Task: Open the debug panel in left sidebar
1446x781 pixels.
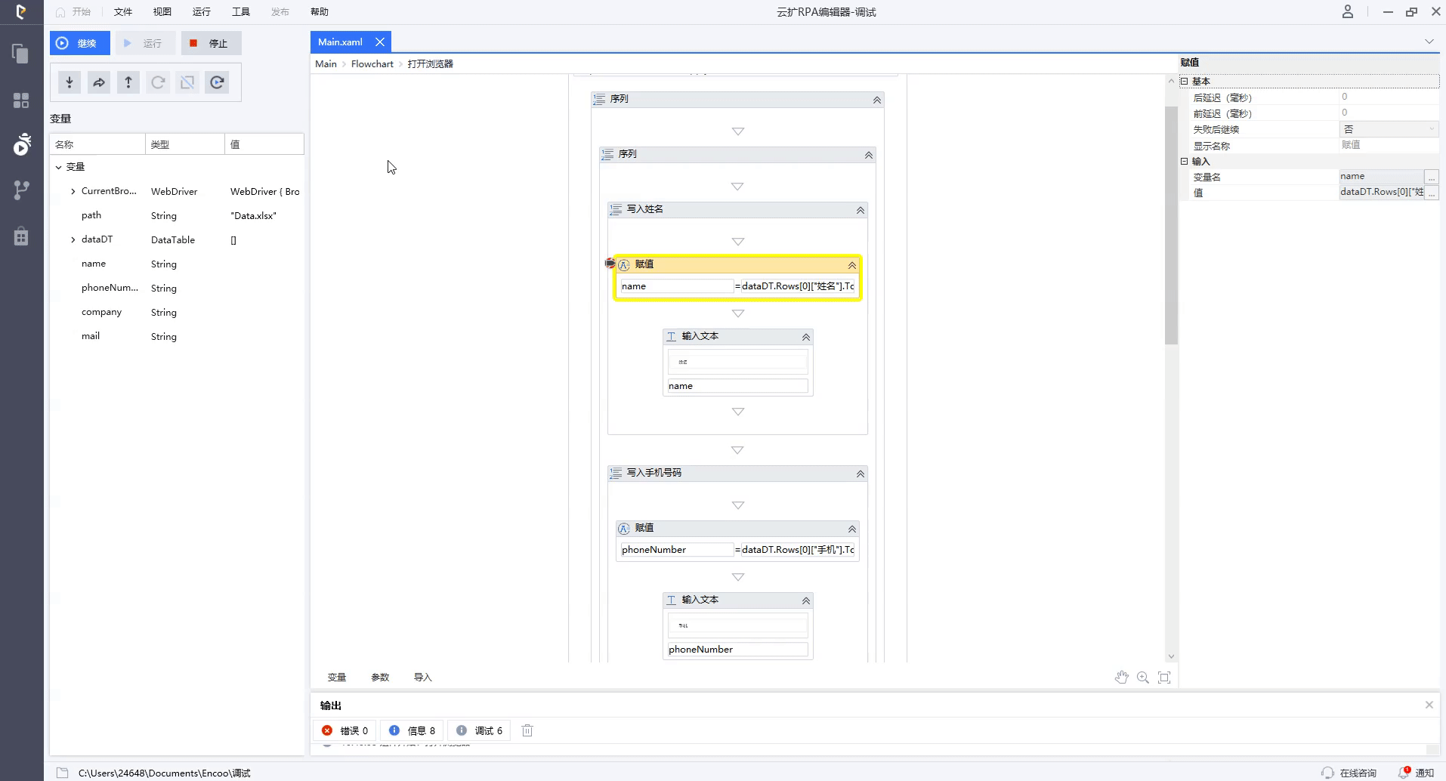Action: click(x=21, y=144)
